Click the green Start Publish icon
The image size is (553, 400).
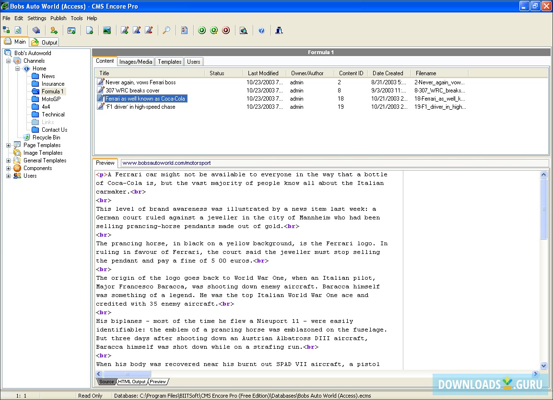coord(201,30)
